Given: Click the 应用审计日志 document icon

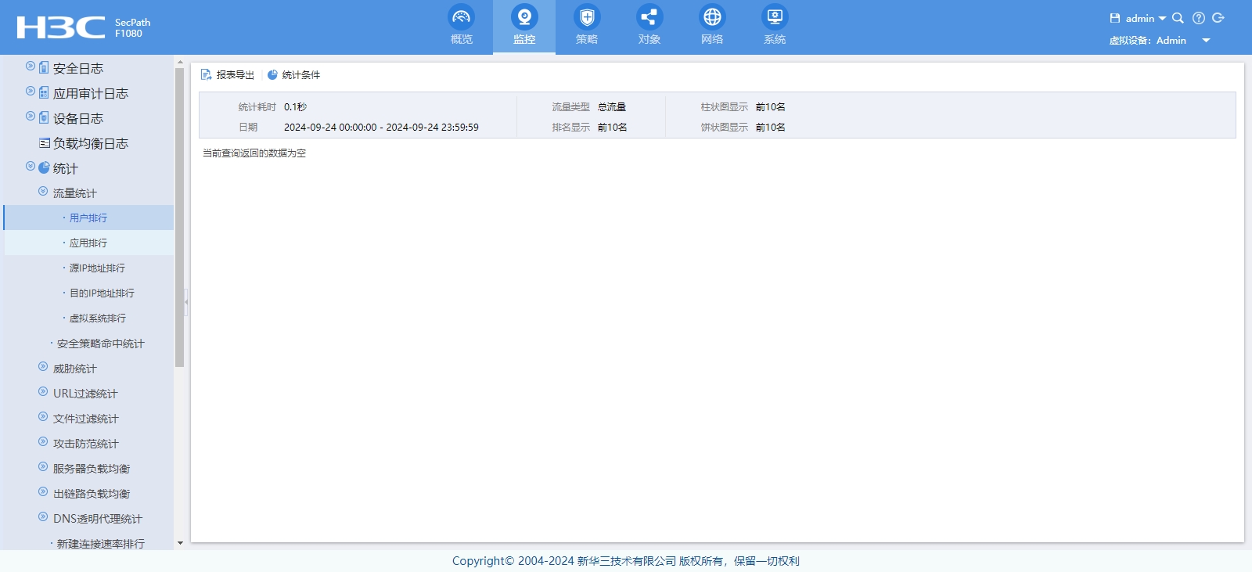Looking at the screenshot, I should (x=44, y=92).
